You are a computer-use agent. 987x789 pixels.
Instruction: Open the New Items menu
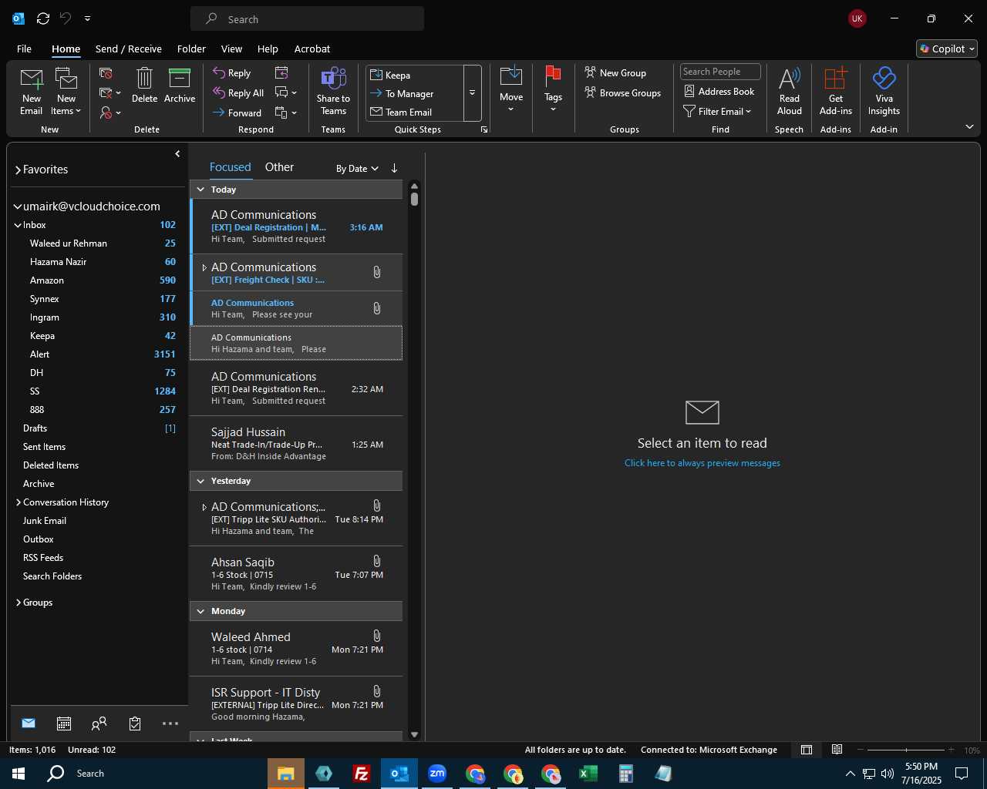click(x=66, y=92)
